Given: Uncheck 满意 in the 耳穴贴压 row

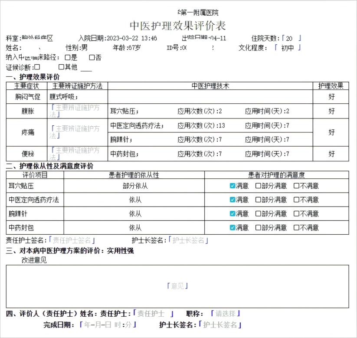Looking at the screenshot, I should [x=233, y=186].
